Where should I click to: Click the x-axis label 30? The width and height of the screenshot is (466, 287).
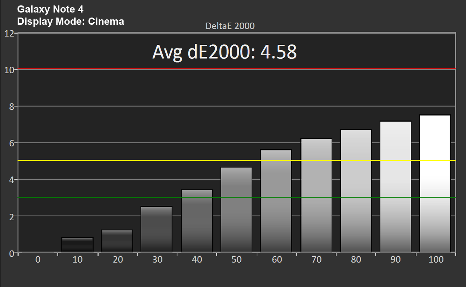tap(157, 260)
